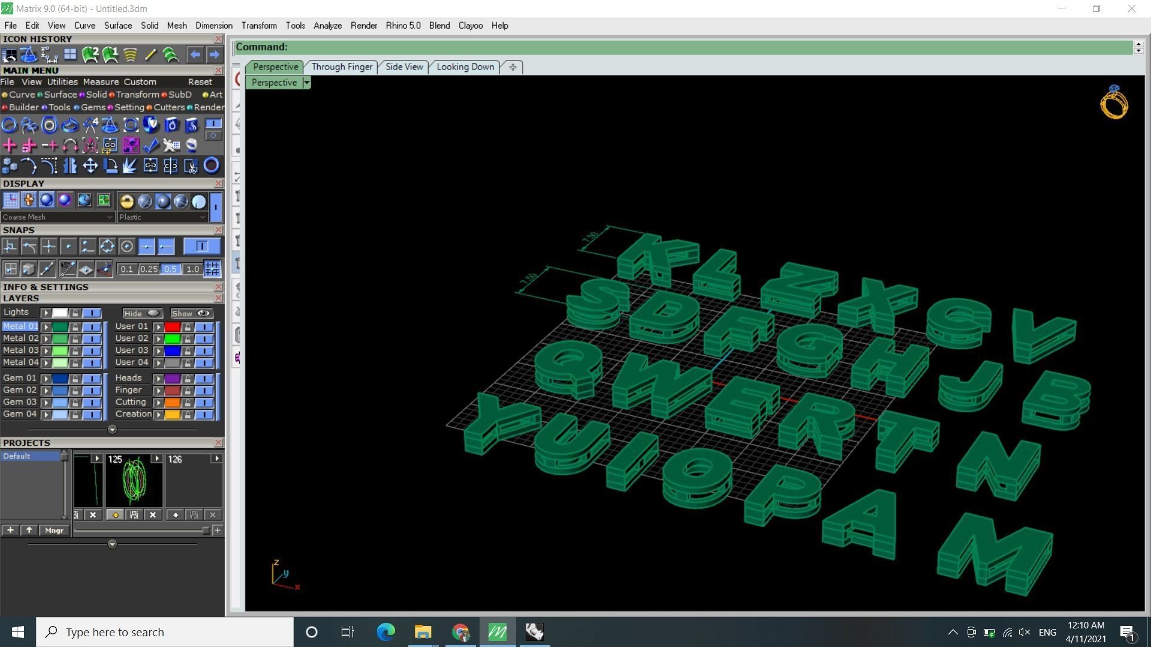Screen dimensions: 1151x647
Task: Click the green surface '2' icon in Icon History
Action: (90, 55)
